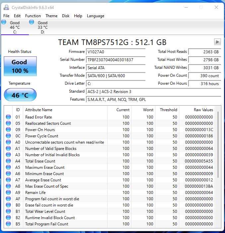
Task: Close the CrystalDiskInfo window
Action: point(216,7)
